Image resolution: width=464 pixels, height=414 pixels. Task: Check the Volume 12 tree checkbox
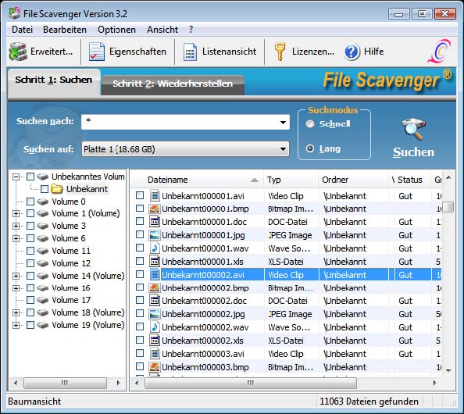(x=30, y=263)
